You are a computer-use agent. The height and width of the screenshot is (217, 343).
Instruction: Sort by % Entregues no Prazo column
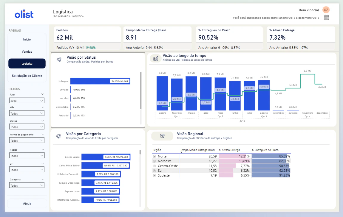pos(265,150)
